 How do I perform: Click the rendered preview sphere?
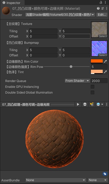point(54,139)
